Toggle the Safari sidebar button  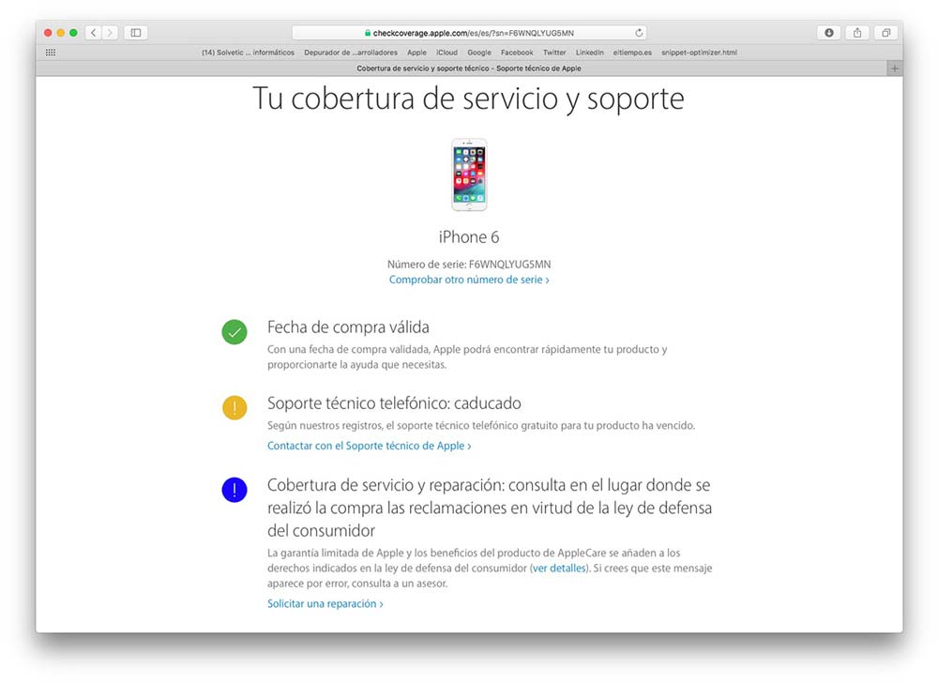click(136, 33)
